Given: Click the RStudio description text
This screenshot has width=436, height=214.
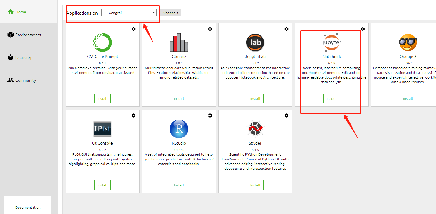Looking at the screenshot, I should (179, 159).
